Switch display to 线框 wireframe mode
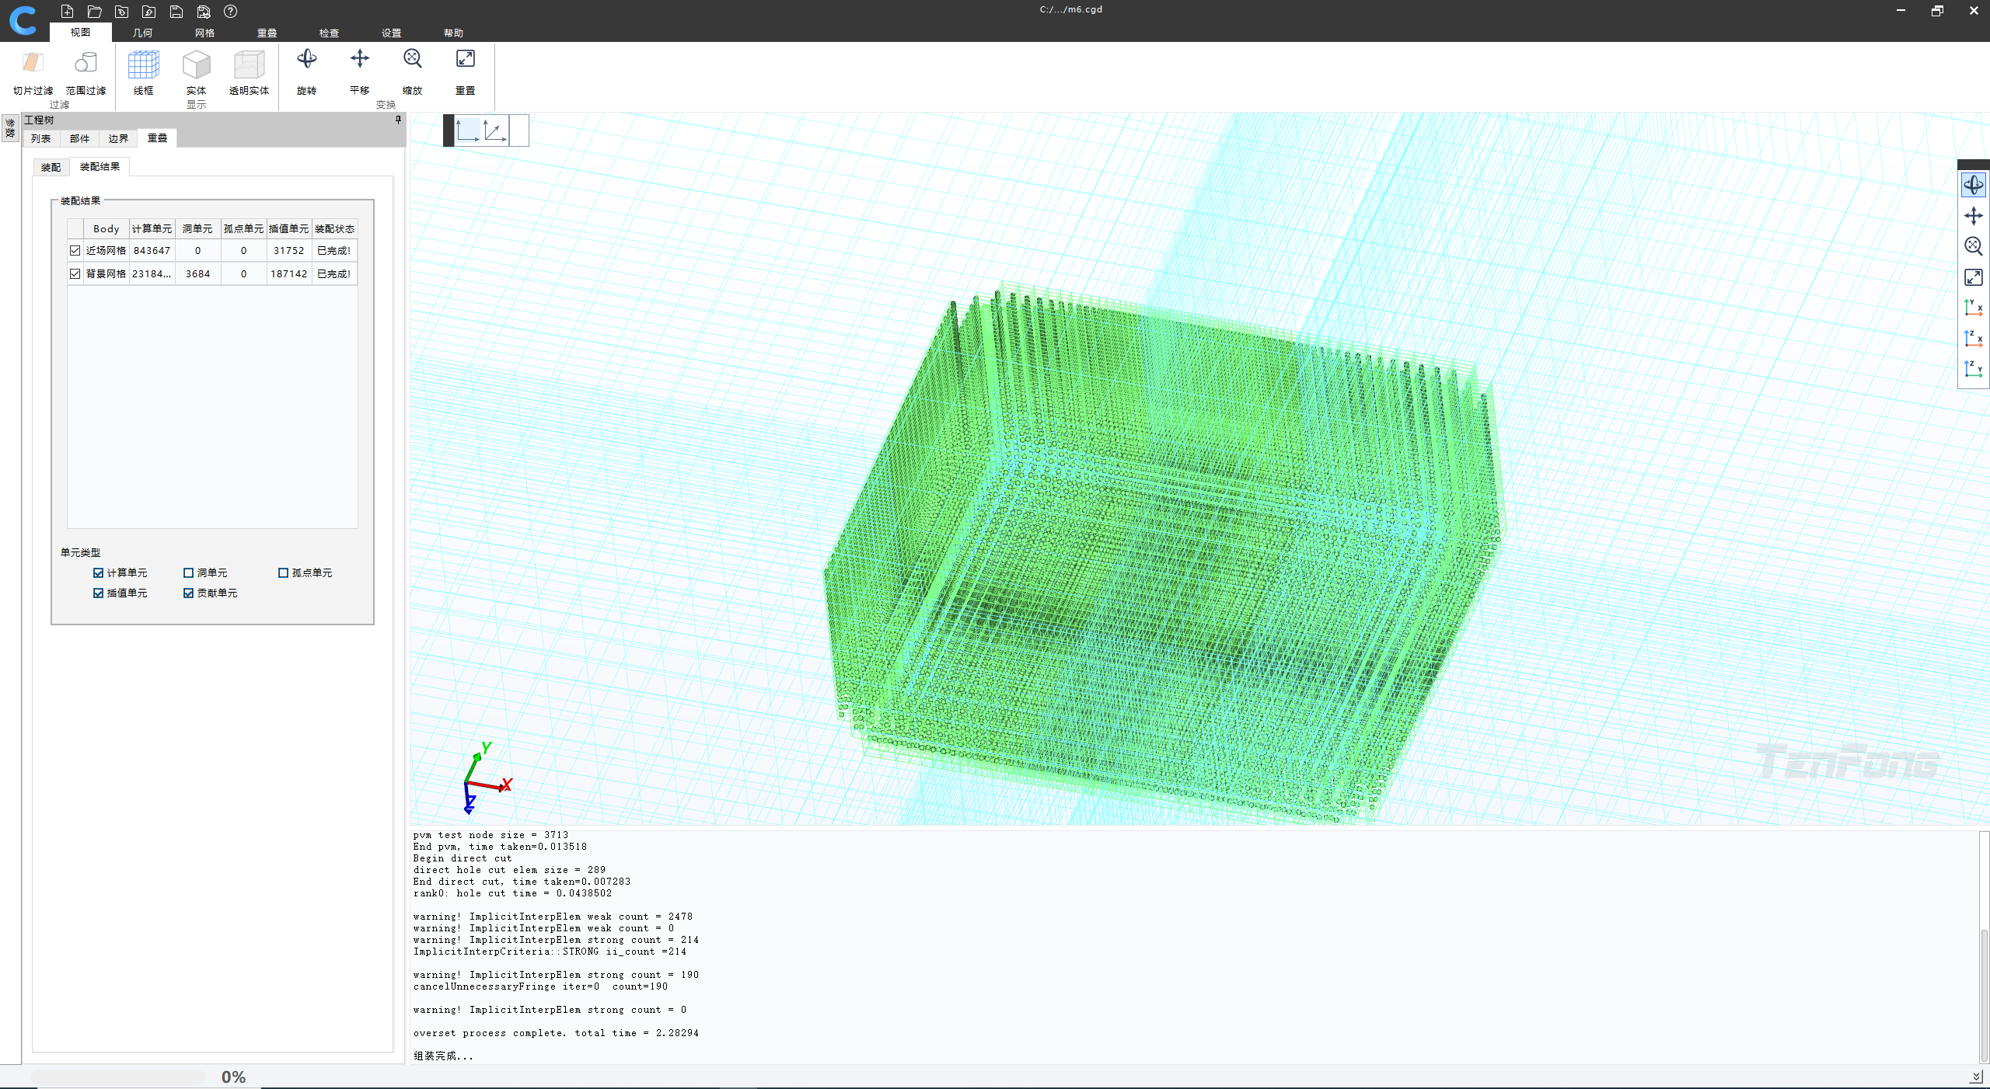Viewport: 1990px width, 1089px height. pyautogui.click(x=143, y=74)
